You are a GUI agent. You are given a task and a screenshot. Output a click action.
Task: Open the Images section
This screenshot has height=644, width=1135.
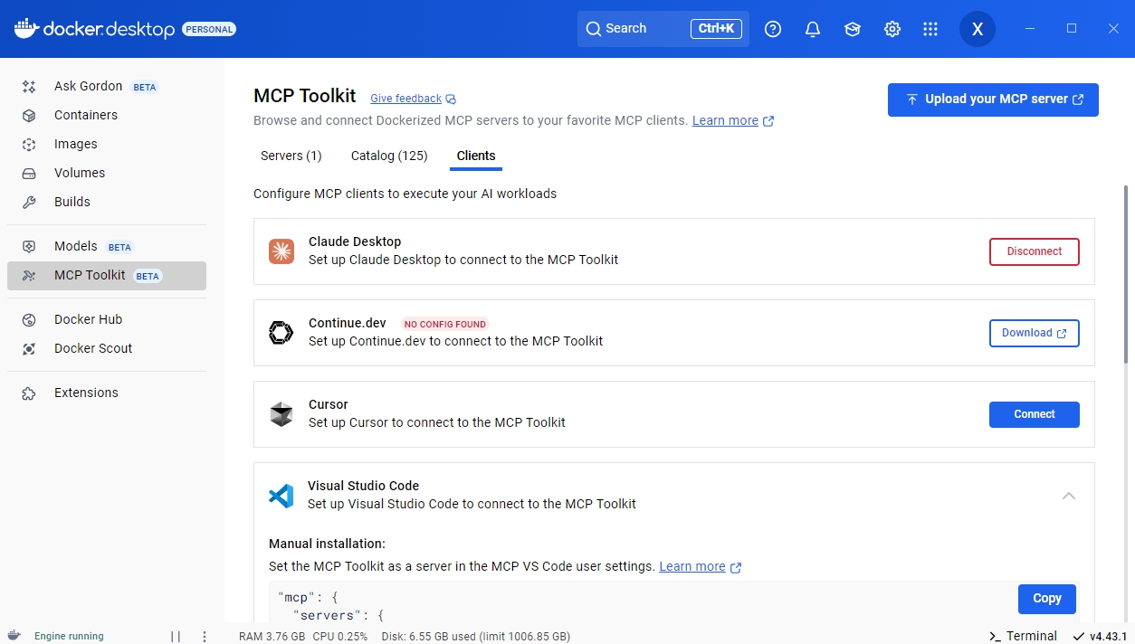[x=106, y=144]
